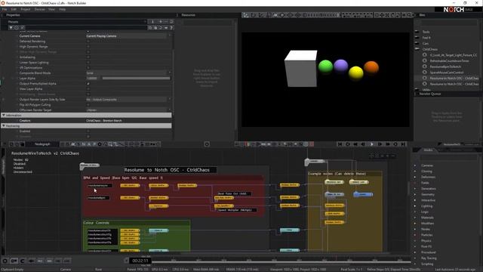Click the magnifier icon at viewport toolbar end
483x272 pixels.
point(409,15)
